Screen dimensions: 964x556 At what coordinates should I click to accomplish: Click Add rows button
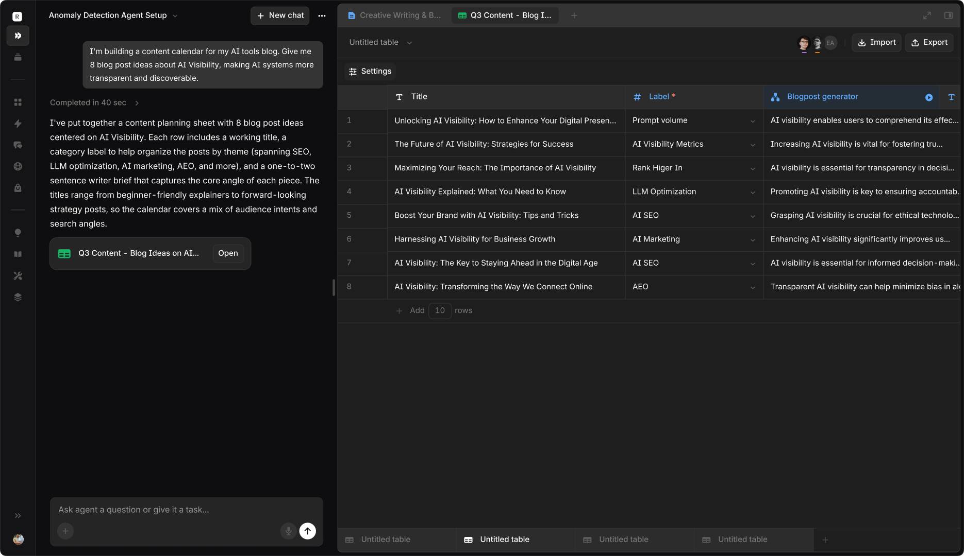click(411, 310)
